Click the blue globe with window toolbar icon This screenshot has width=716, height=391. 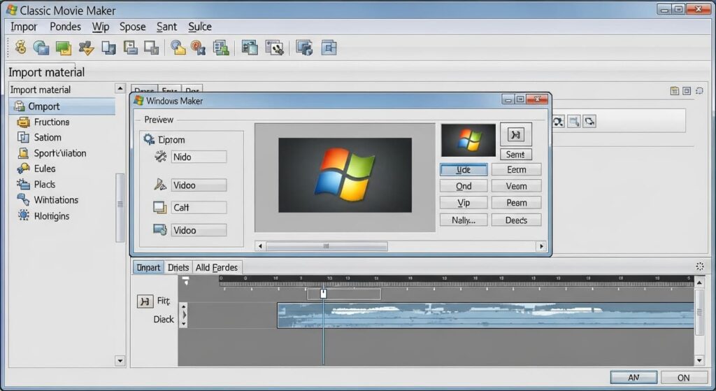(x=41, y=48)
